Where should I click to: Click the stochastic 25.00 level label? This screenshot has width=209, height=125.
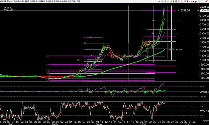coord(201,115)
